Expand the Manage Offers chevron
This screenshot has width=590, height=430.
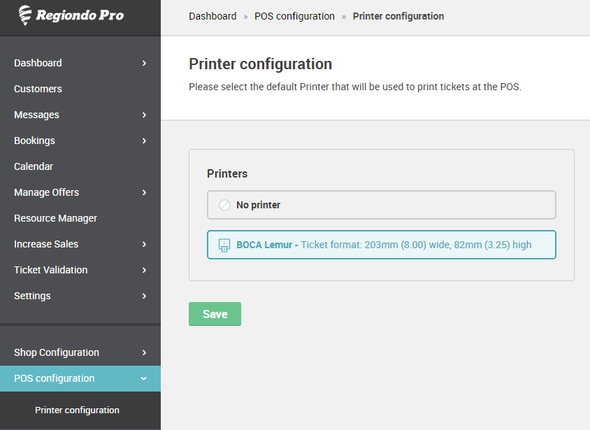(144, 192)
